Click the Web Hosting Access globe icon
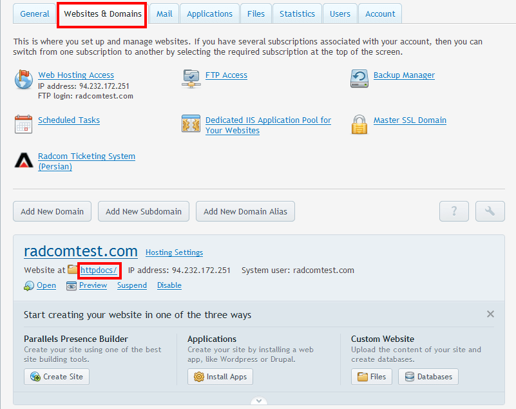The height and width of the screenshot is (409, 516). point(23,80)
